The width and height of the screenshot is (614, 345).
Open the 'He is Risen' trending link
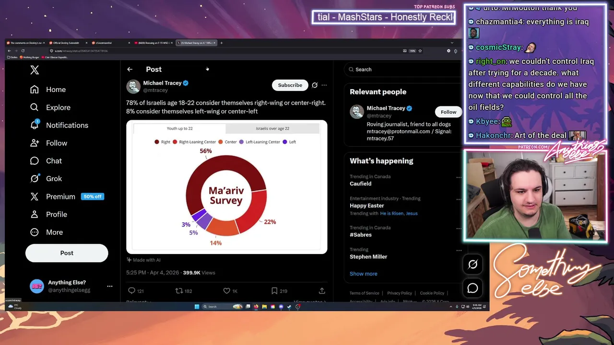click(391, 213)
